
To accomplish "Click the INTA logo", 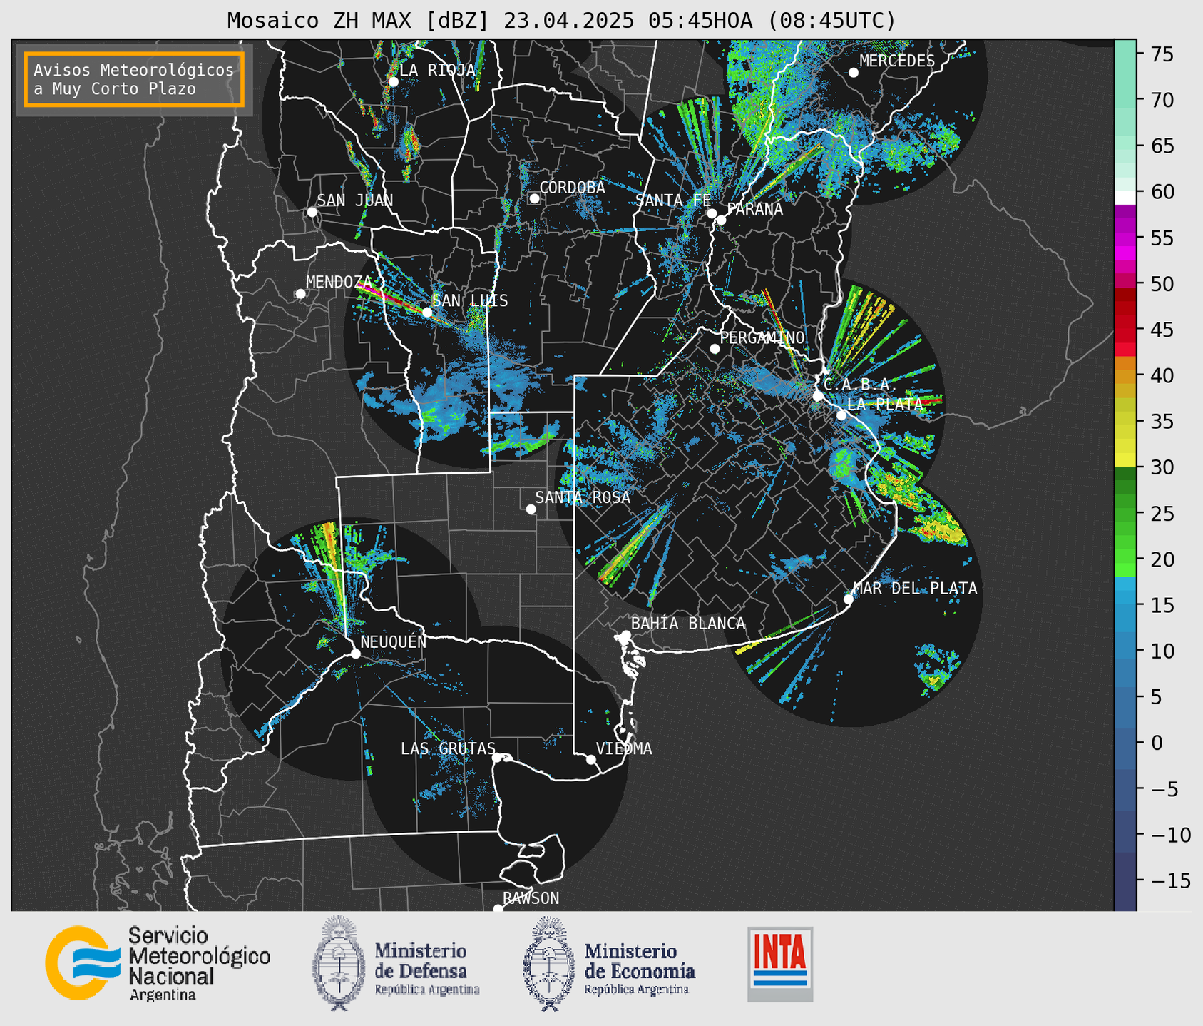I will tap(780, 964).
